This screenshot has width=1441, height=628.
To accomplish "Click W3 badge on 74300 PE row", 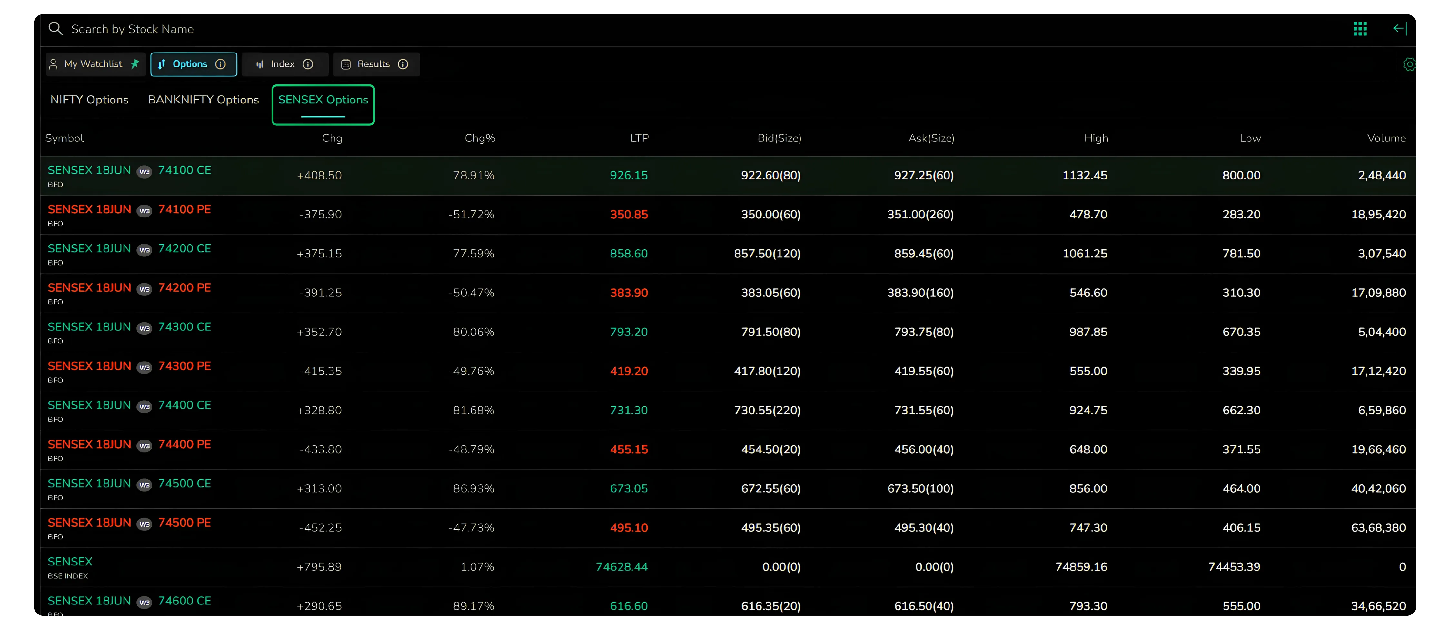I will 144,367.
